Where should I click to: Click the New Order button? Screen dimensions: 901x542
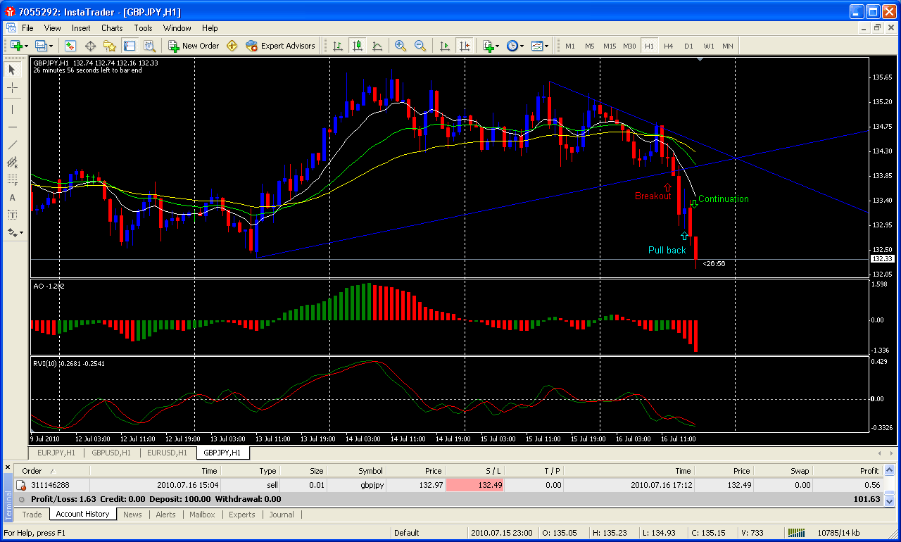coord(194,46)
